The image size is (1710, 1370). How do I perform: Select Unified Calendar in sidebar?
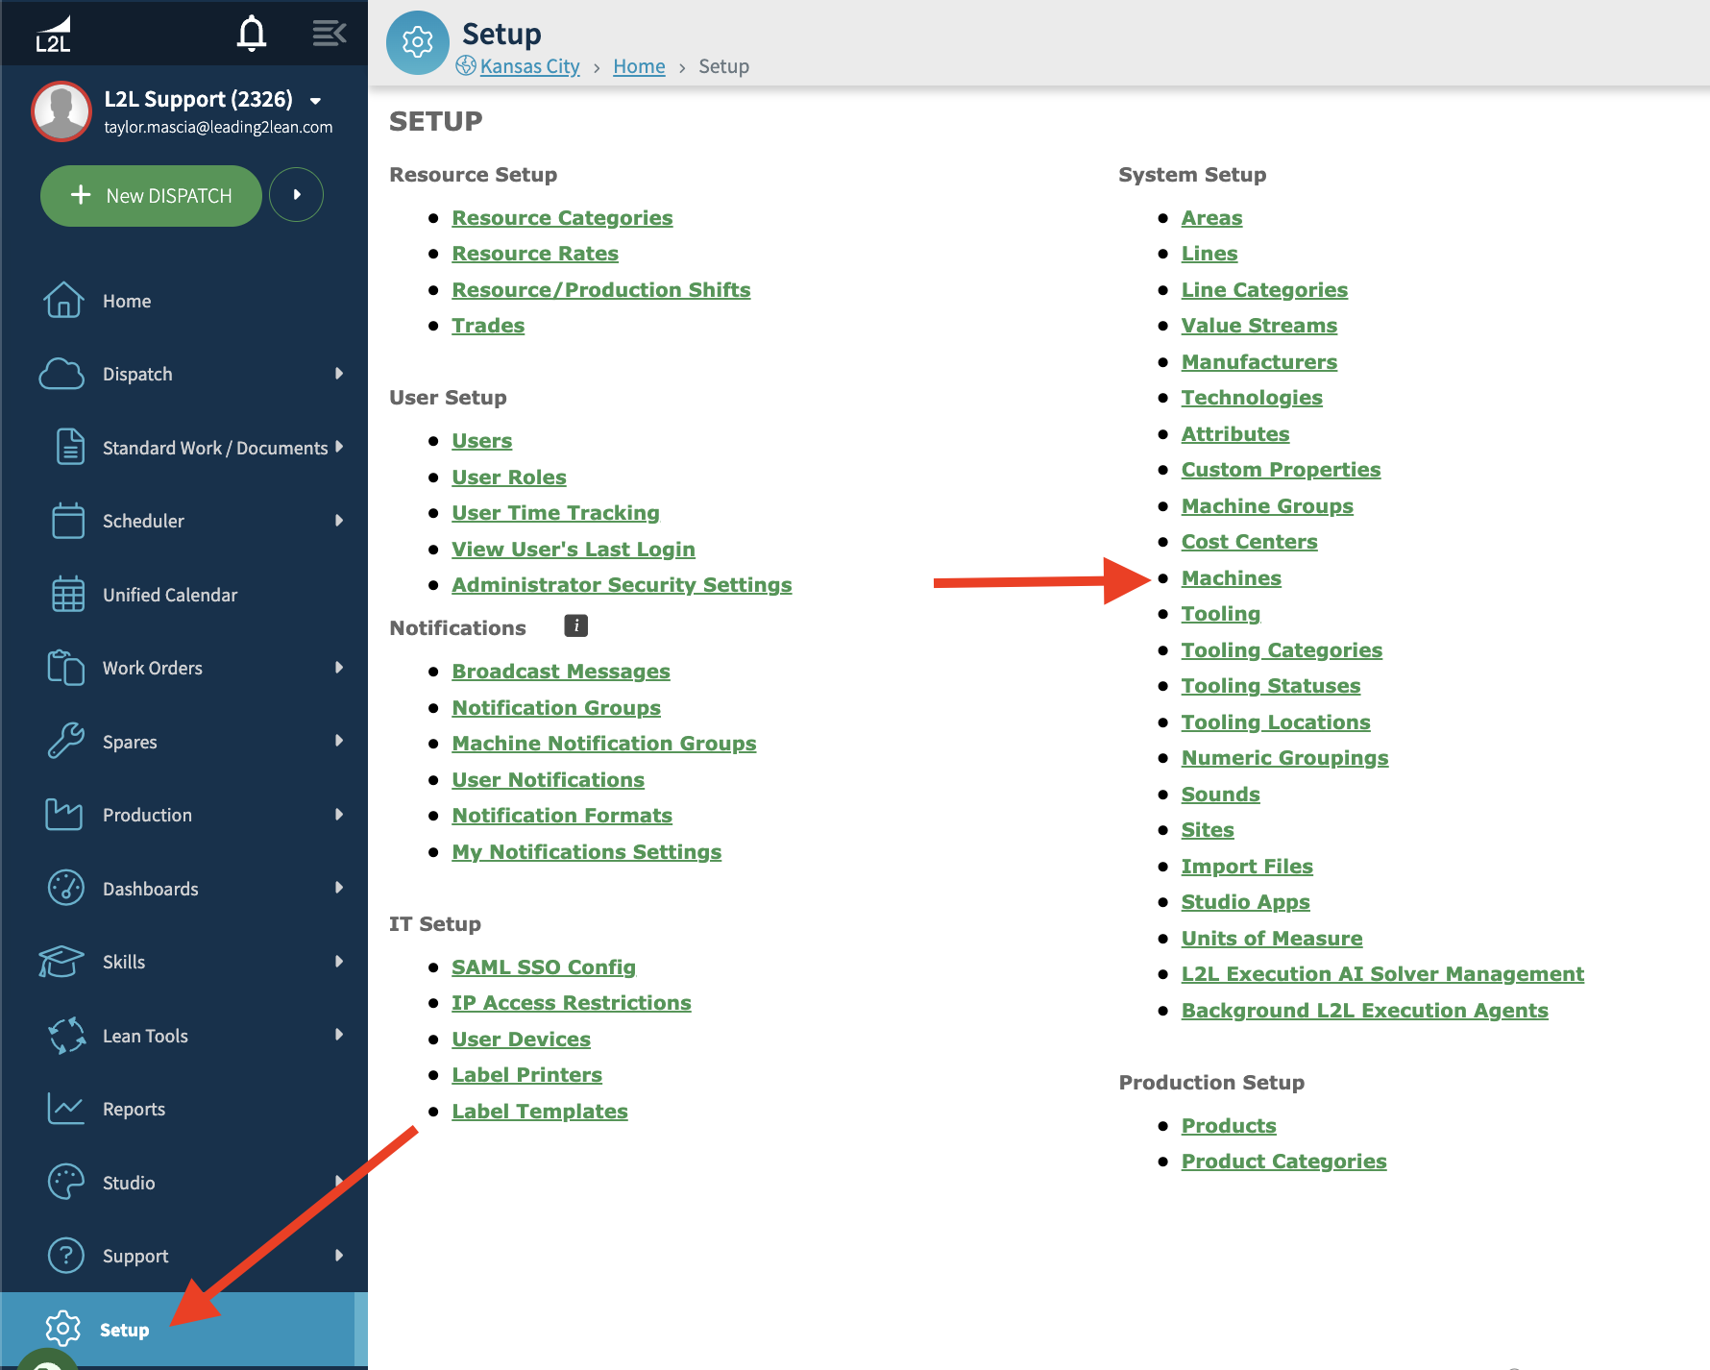(x=170, y=595)
